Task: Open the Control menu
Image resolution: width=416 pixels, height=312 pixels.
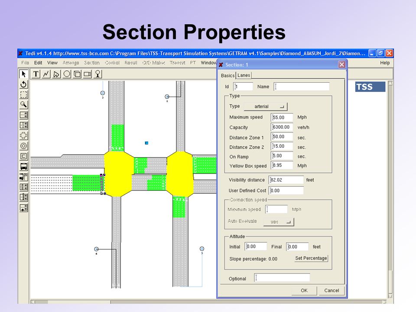Action: click(x=112, y=62)
